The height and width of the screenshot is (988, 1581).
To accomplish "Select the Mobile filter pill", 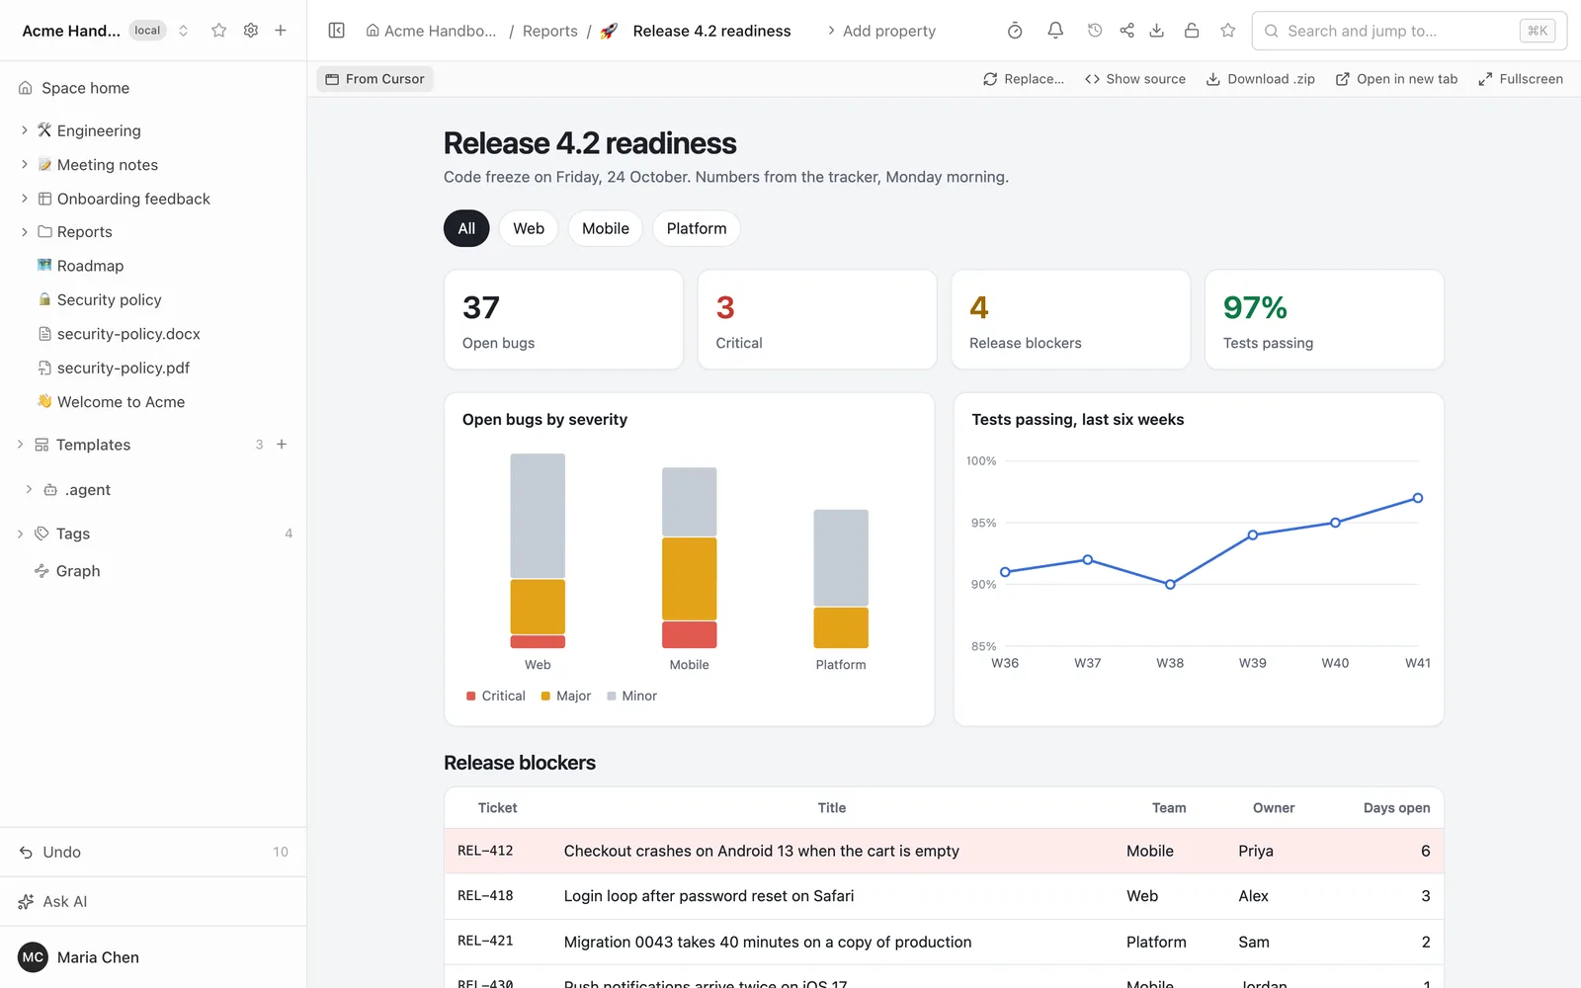I will coord(606,228).
